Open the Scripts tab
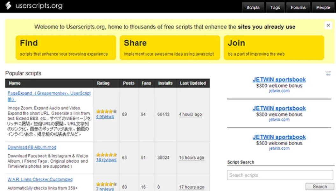Image resolution: width=336 pixels, height=191 pixels. pyautogui.click(x=253, y=7)
